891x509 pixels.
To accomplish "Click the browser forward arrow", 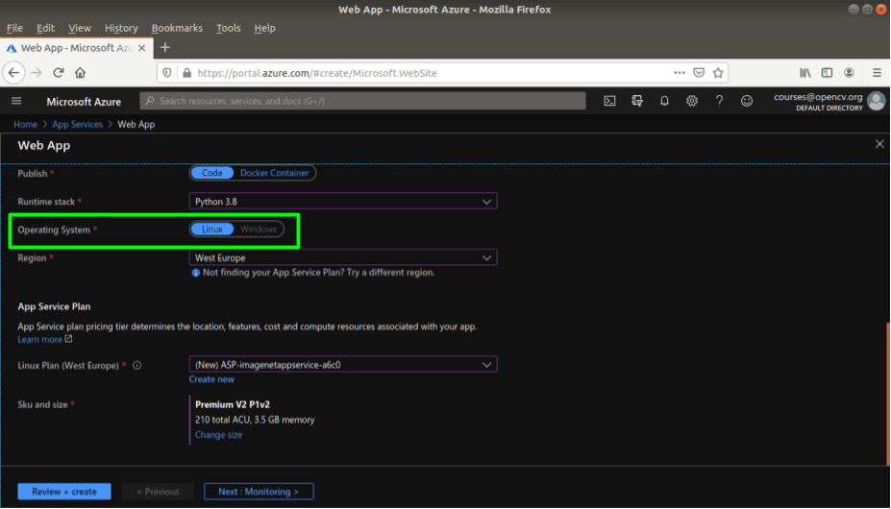I will pyautogui.click(x=37, y=73).
